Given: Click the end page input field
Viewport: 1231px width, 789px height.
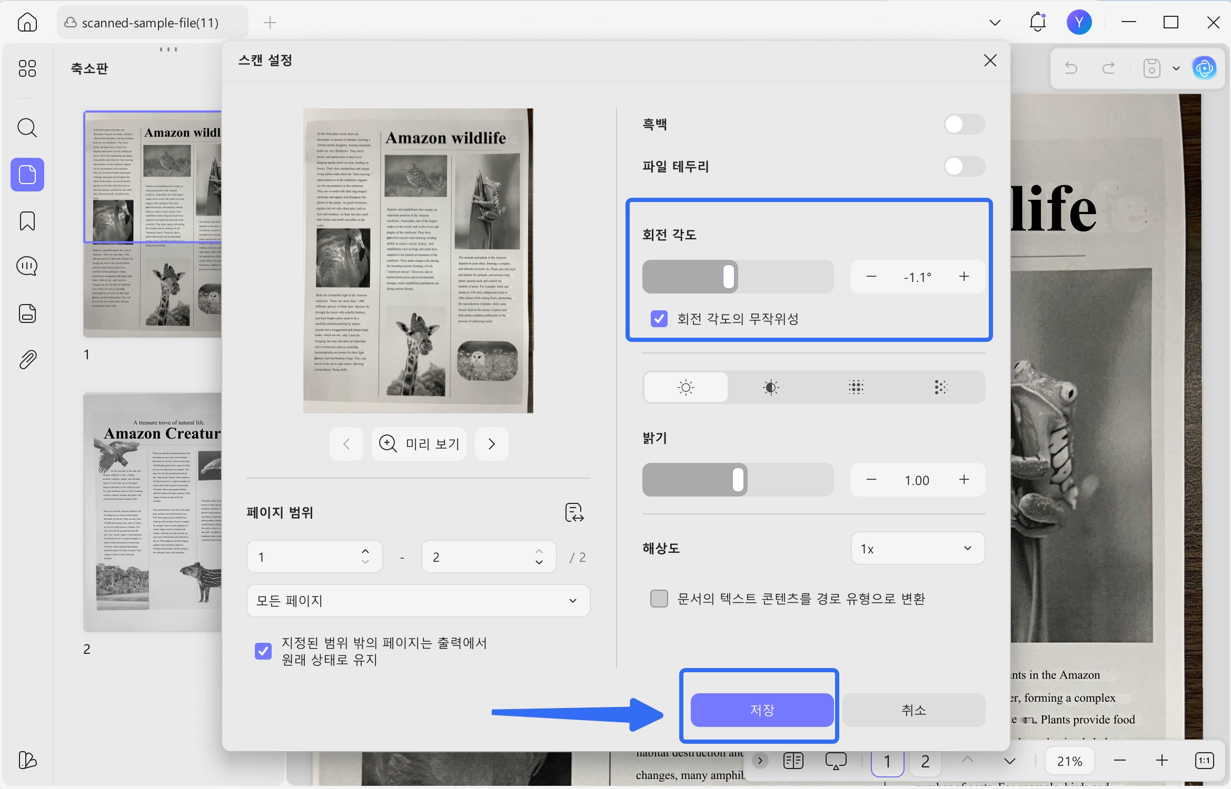Looking at the screenshot, I should (x=489, y=557).
